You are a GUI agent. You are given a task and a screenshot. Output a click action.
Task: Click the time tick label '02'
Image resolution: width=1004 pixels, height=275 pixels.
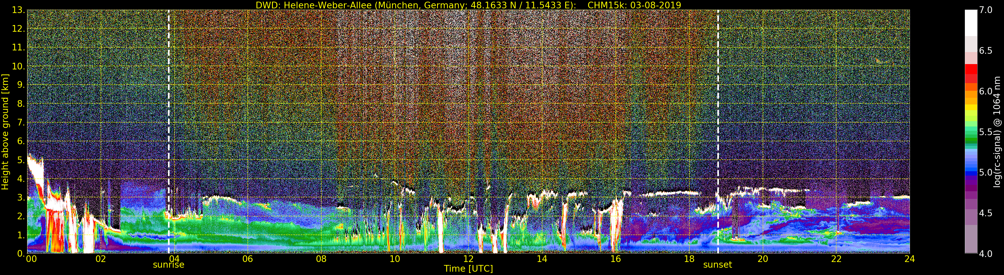(101, 259)
